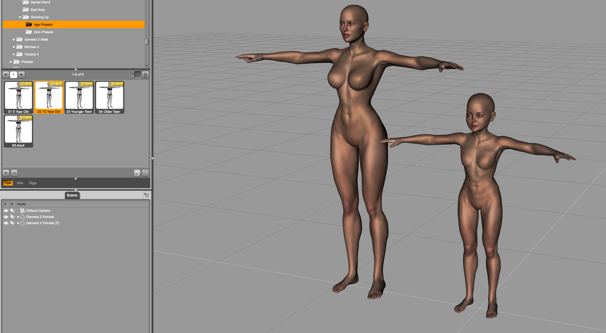Click the Presets folder icon
Viewport: 606px width, 333px height.
tap(16, 62)
